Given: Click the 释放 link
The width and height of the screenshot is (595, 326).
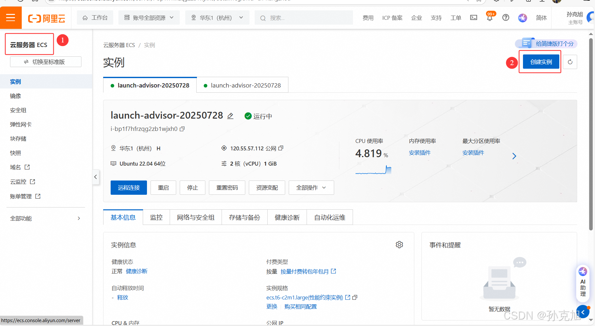Looking at the screenshot, I should [x=123, y=297].
